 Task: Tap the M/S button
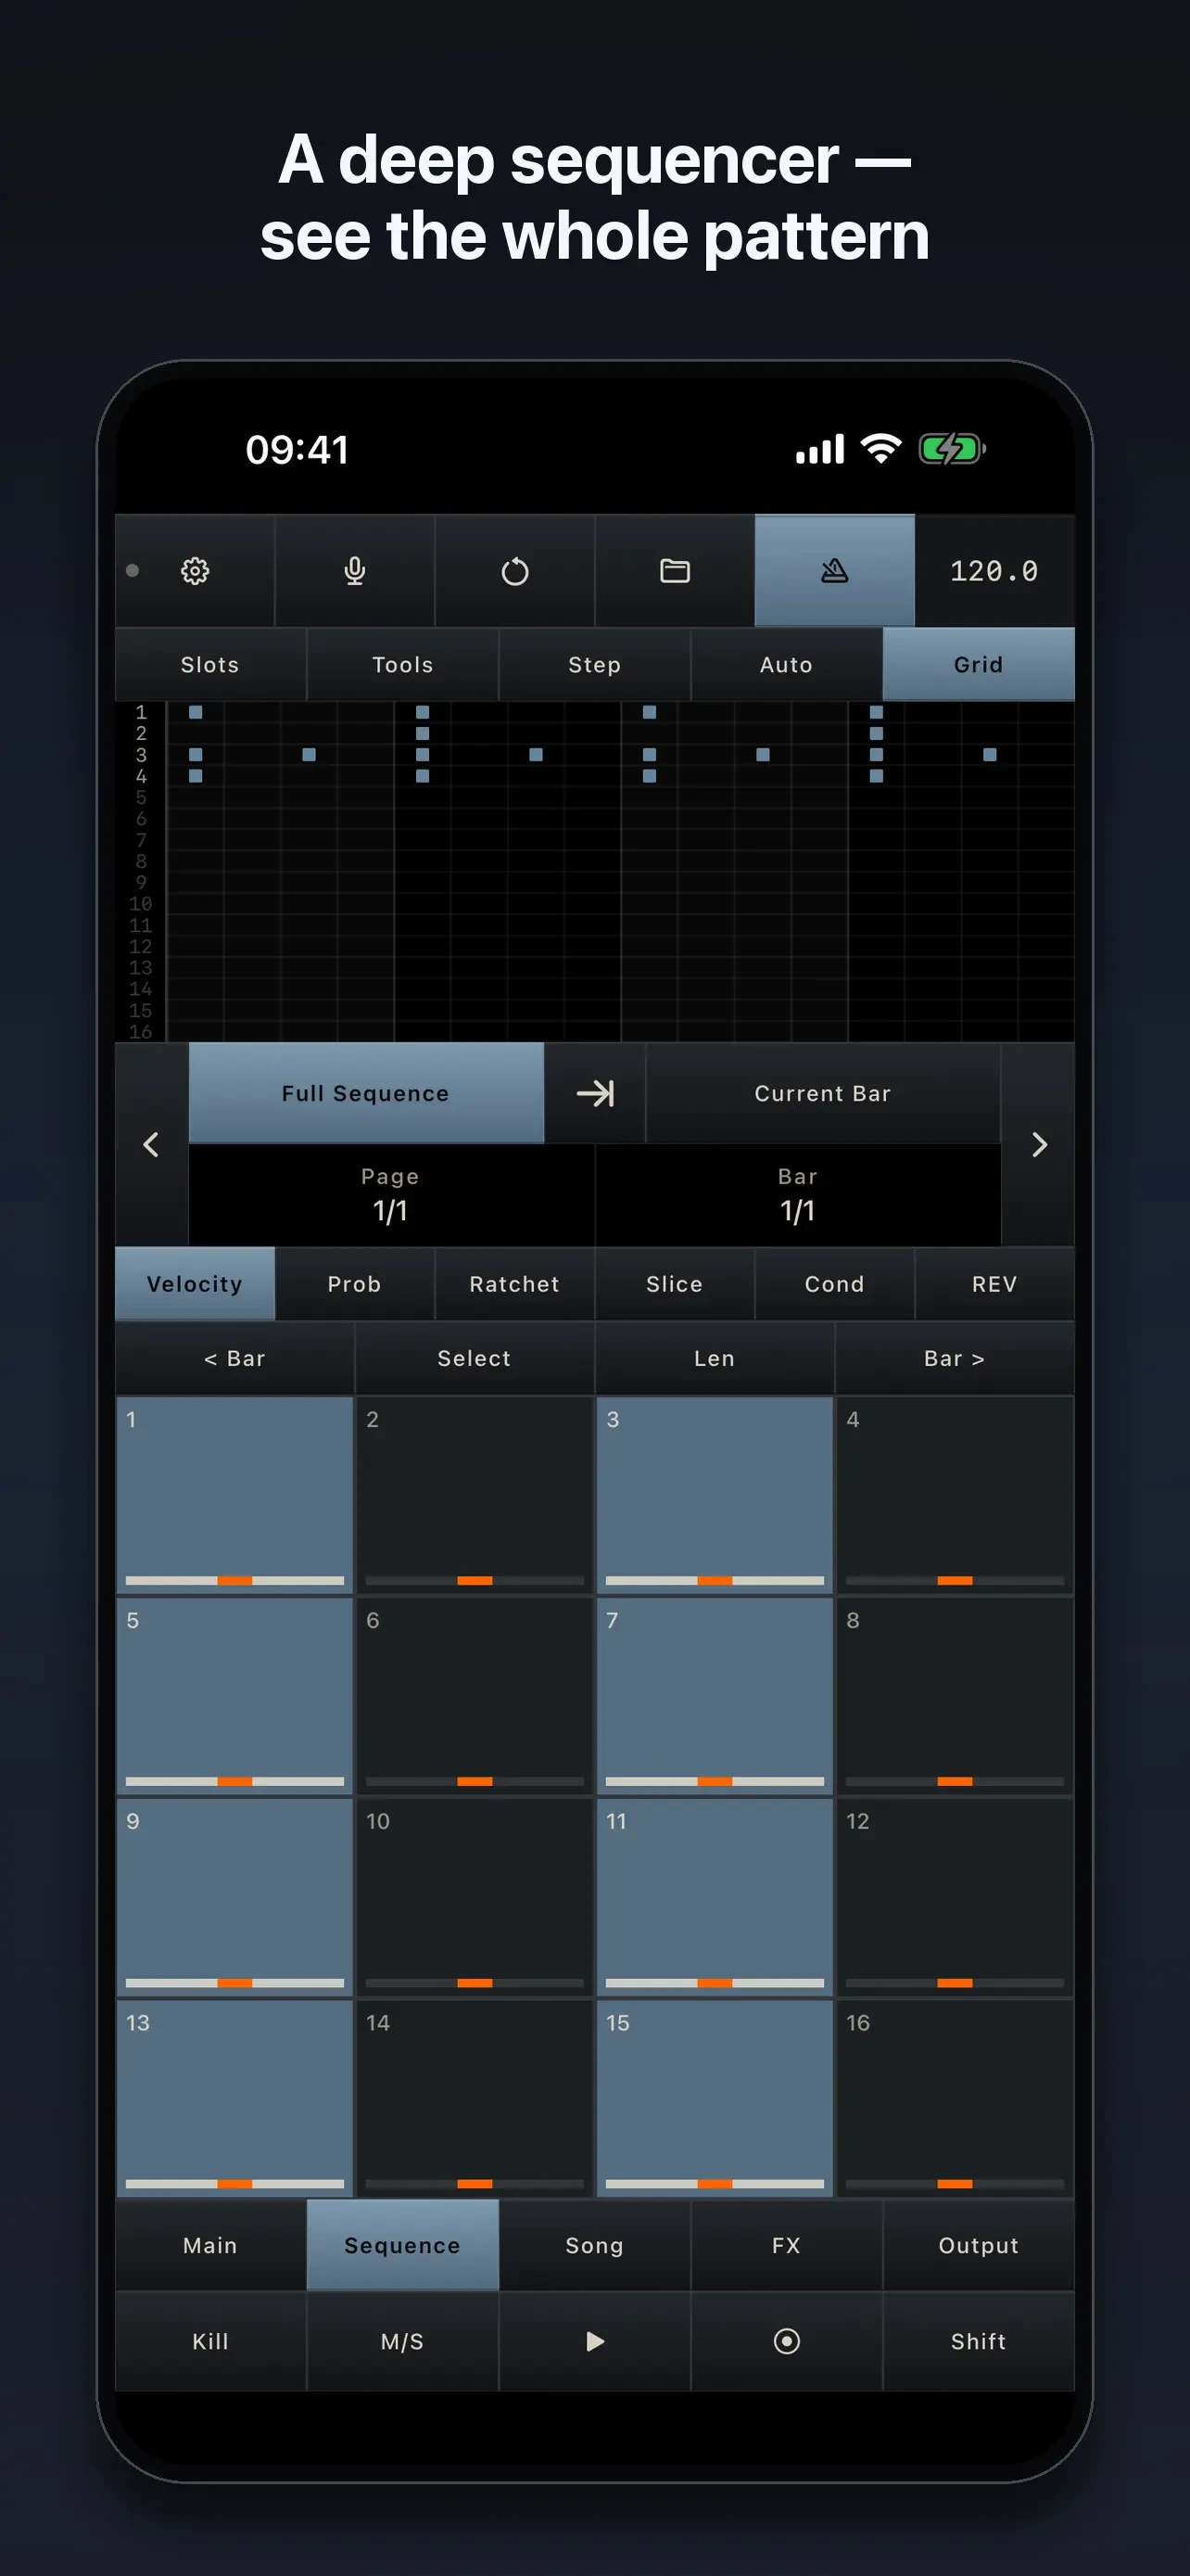[x=402, y=2341]
